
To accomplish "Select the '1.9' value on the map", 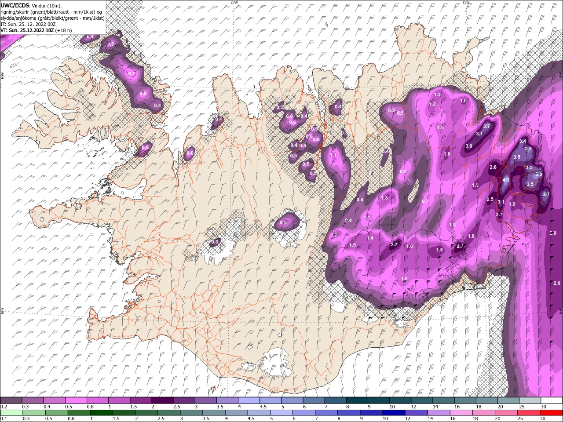I will [x=512, y=204].
